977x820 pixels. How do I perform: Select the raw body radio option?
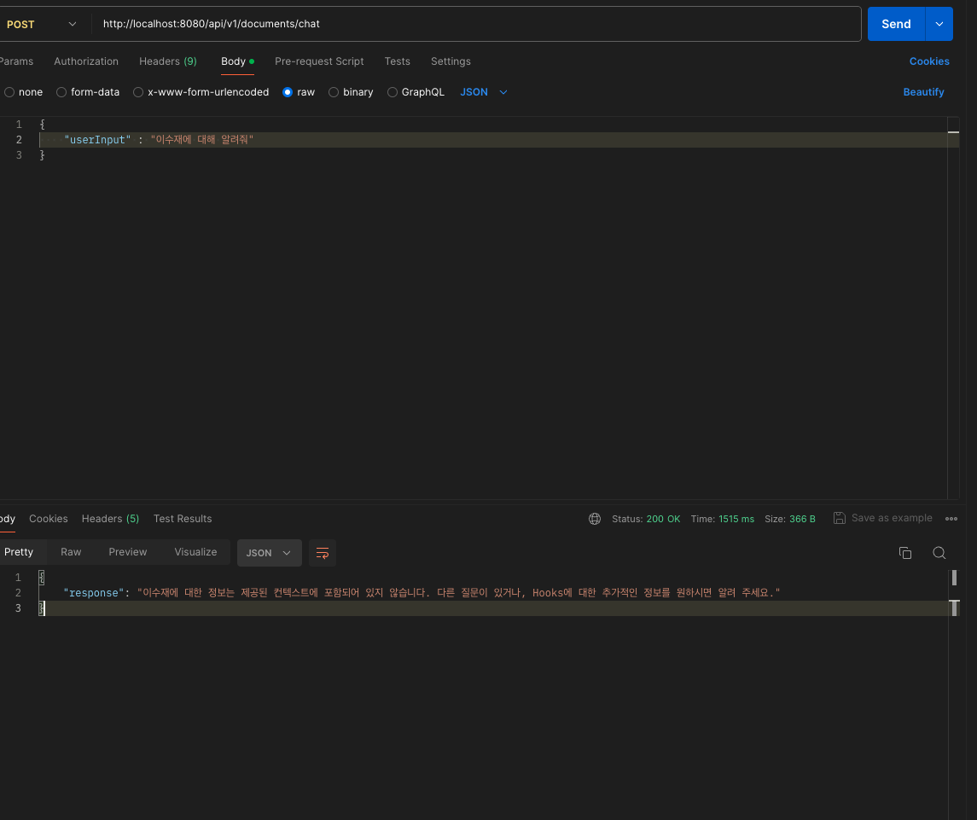(288, 92)
